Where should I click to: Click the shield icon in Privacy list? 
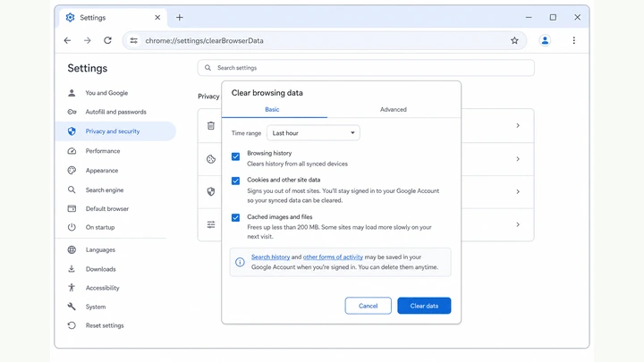[x=211, y=191]
